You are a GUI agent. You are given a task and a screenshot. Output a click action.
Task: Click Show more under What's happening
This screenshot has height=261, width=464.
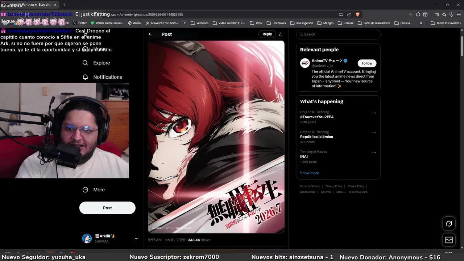pos(310,173)
